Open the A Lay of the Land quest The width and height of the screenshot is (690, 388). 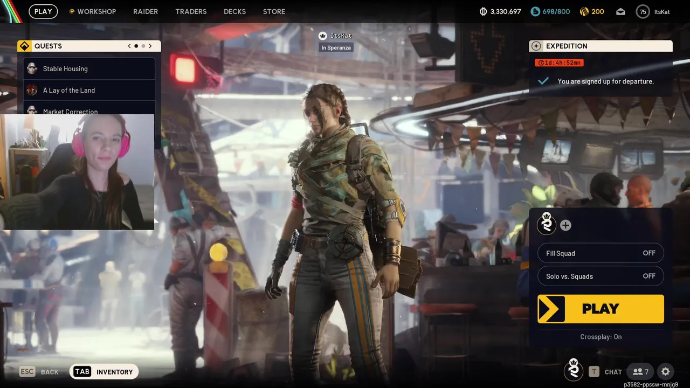coord(89,90)
